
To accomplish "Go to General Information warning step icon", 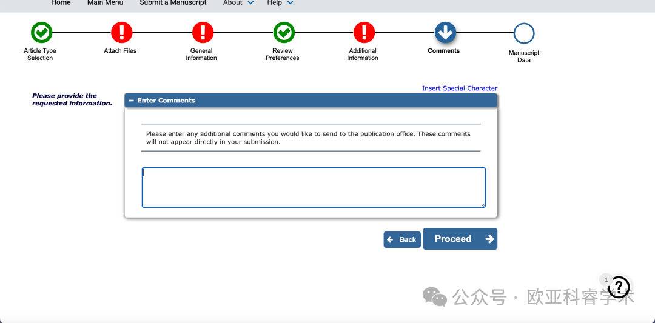I will click(203, 33).
